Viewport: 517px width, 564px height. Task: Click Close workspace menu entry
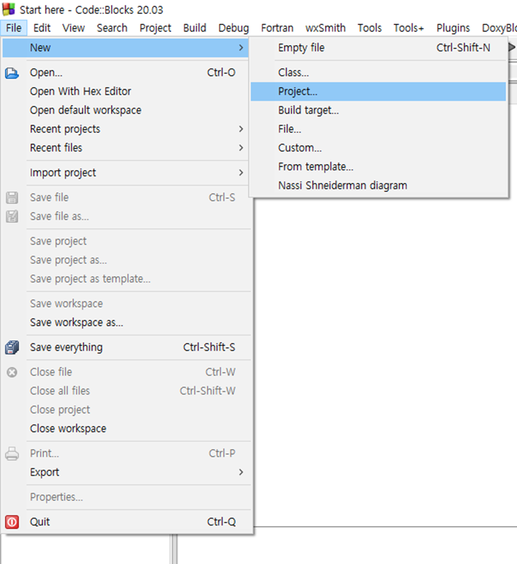point(126,429)
